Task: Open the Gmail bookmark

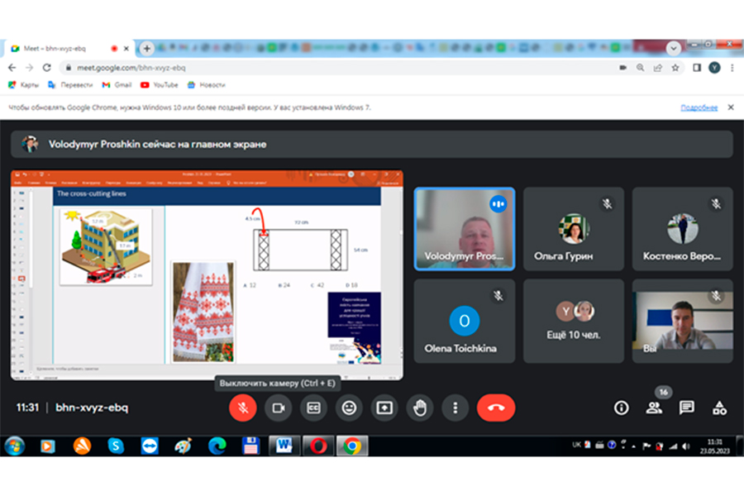Action: click(x=117, y=85)
